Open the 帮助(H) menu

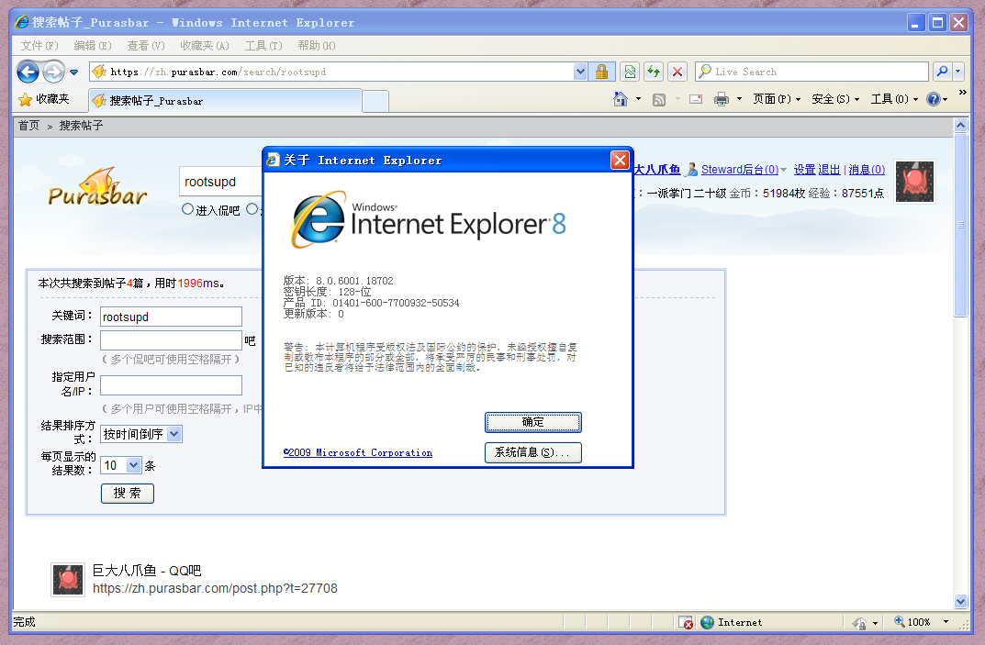coord(317,46)
